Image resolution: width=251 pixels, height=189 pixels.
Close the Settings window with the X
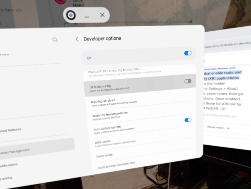(102, 15)
